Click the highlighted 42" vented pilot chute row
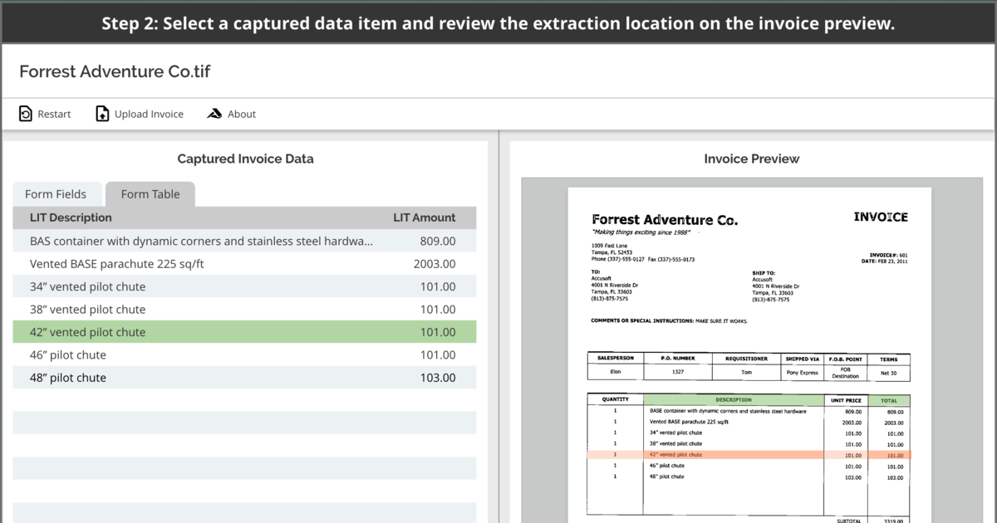The height and width of the screenshot is (523, 997). (245, 331)
